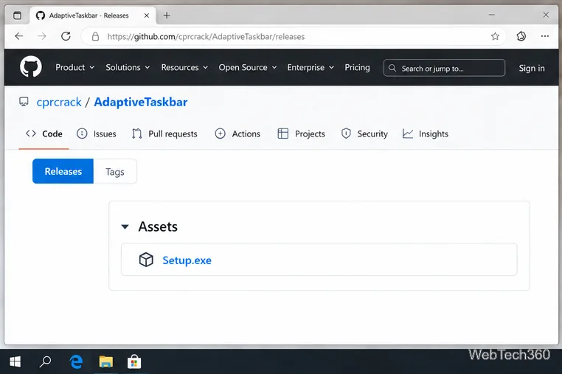This screenshot has width=562, height=374.
Task: Open the Insights tab
Action: pyautogui.click(x=426, y=134)
